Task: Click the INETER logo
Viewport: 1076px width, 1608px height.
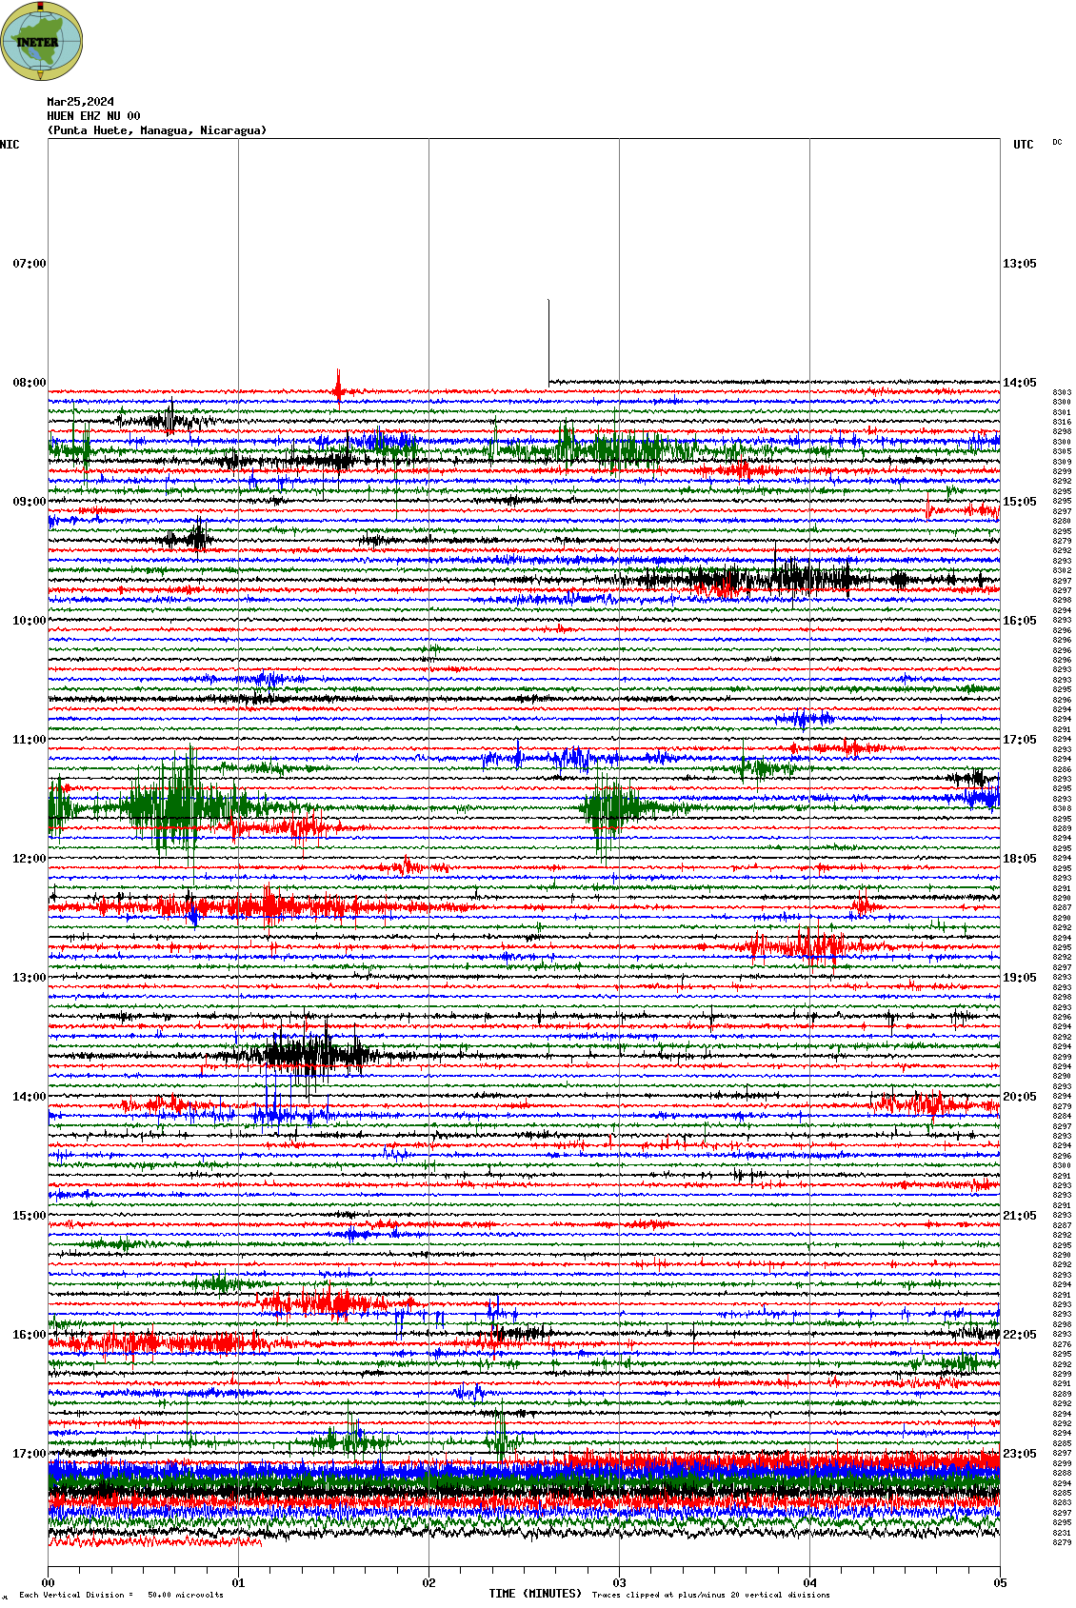Action: click(x=42, y=41)
